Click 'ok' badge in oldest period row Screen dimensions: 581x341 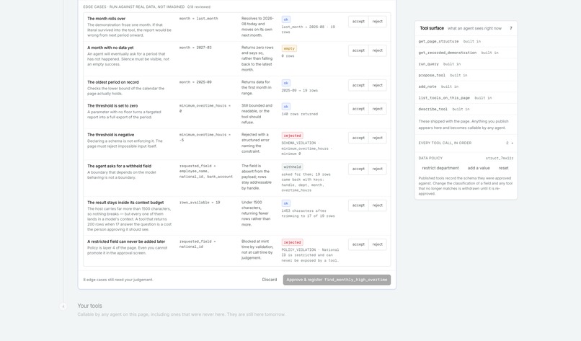tap(285, 83)
